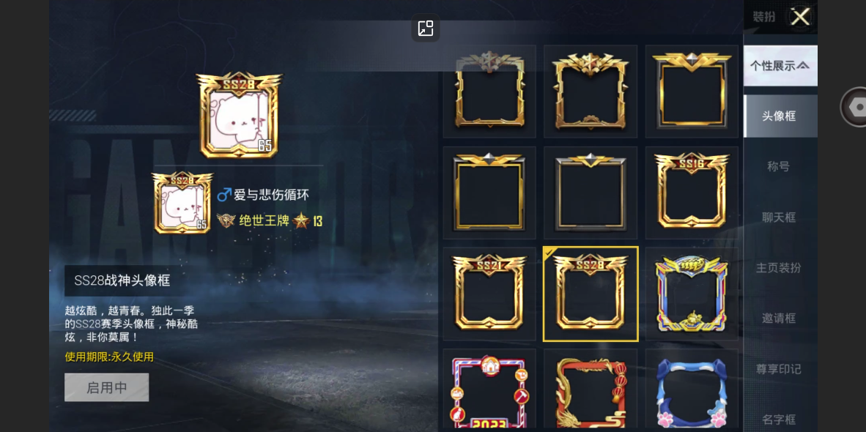Choose the 2023 festive avatar frame
The height and width of the screenshot is (432, 866).
(489, 390)
